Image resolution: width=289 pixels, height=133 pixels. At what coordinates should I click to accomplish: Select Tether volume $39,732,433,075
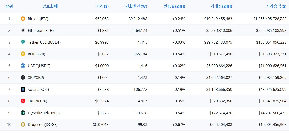click(218, 42)
